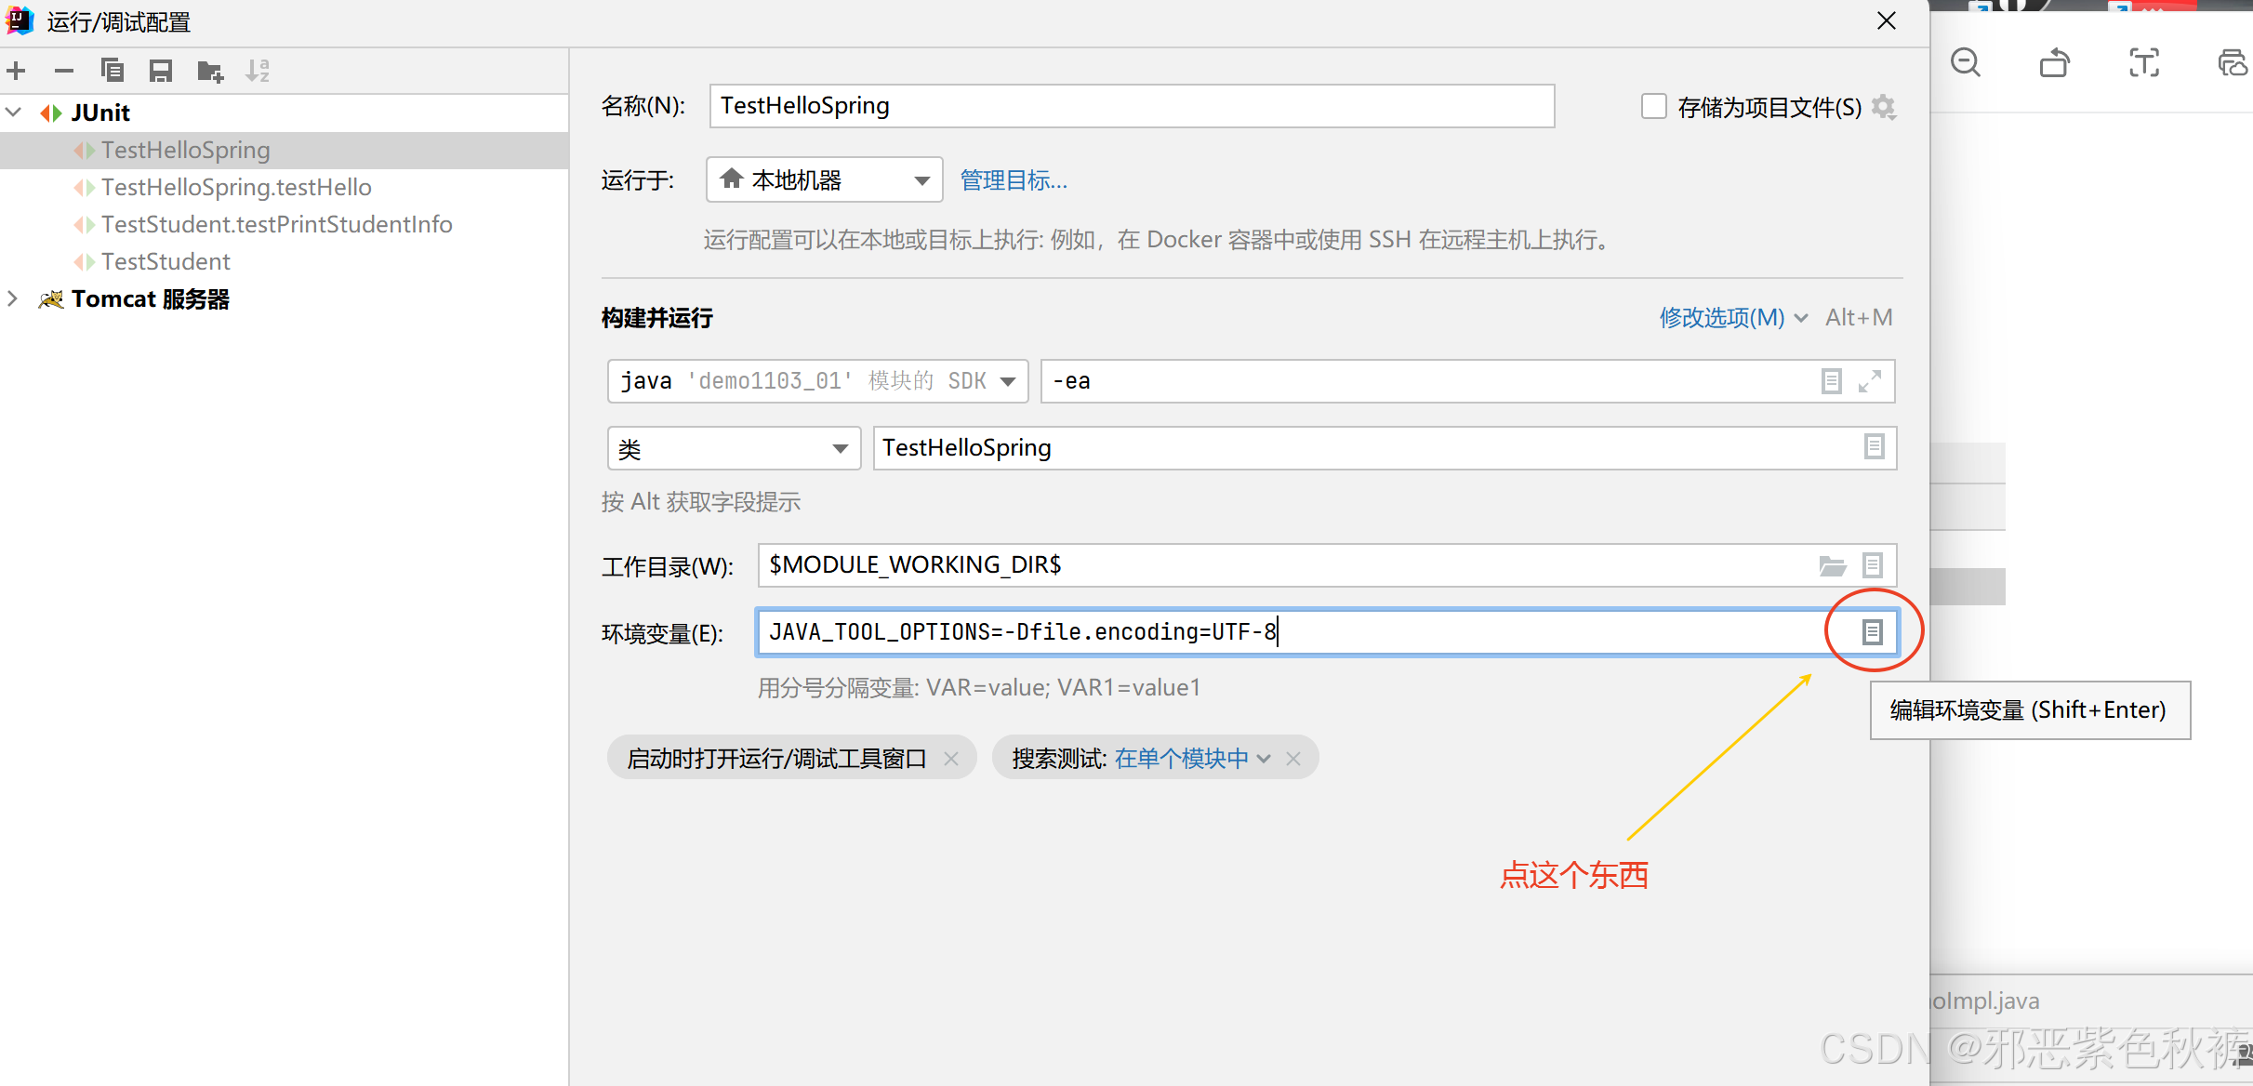Click the Manage targets link
Image resolution: width=2253 pixels, height=1086 pixels.
pyautogui.click(x=1014, y=180)
